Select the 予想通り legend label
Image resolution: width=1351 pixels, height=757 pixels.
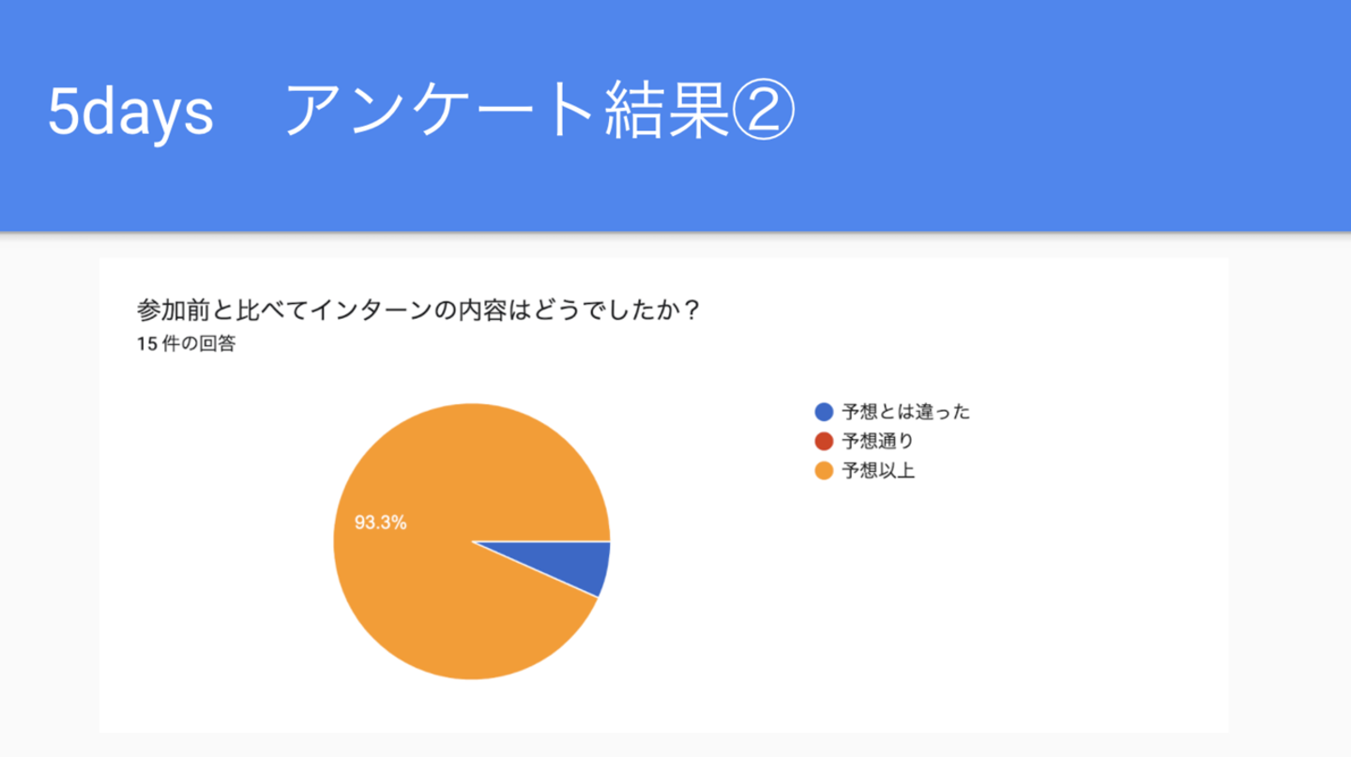(x=877, y=441)
